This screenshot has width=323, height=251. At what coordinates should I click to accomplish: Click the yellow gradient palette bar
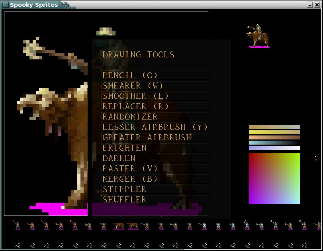point(274,132)
